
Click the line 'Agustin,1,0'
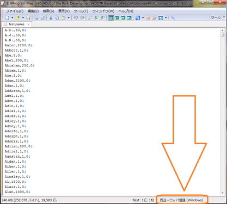click(x=17, y=157)
